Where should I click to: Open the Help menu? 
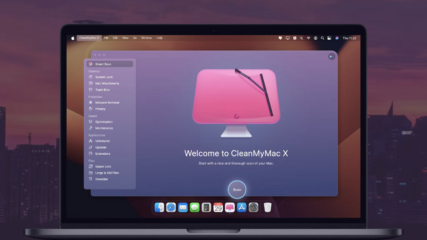coord(159,38)
